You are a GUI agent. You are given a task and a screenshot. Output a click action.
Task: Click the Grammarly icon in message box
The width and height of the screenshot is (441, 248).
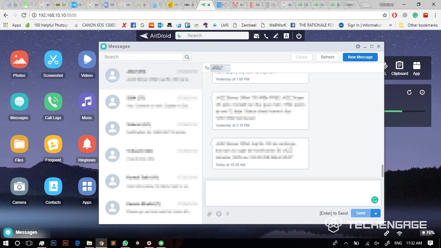pos(374,200)
